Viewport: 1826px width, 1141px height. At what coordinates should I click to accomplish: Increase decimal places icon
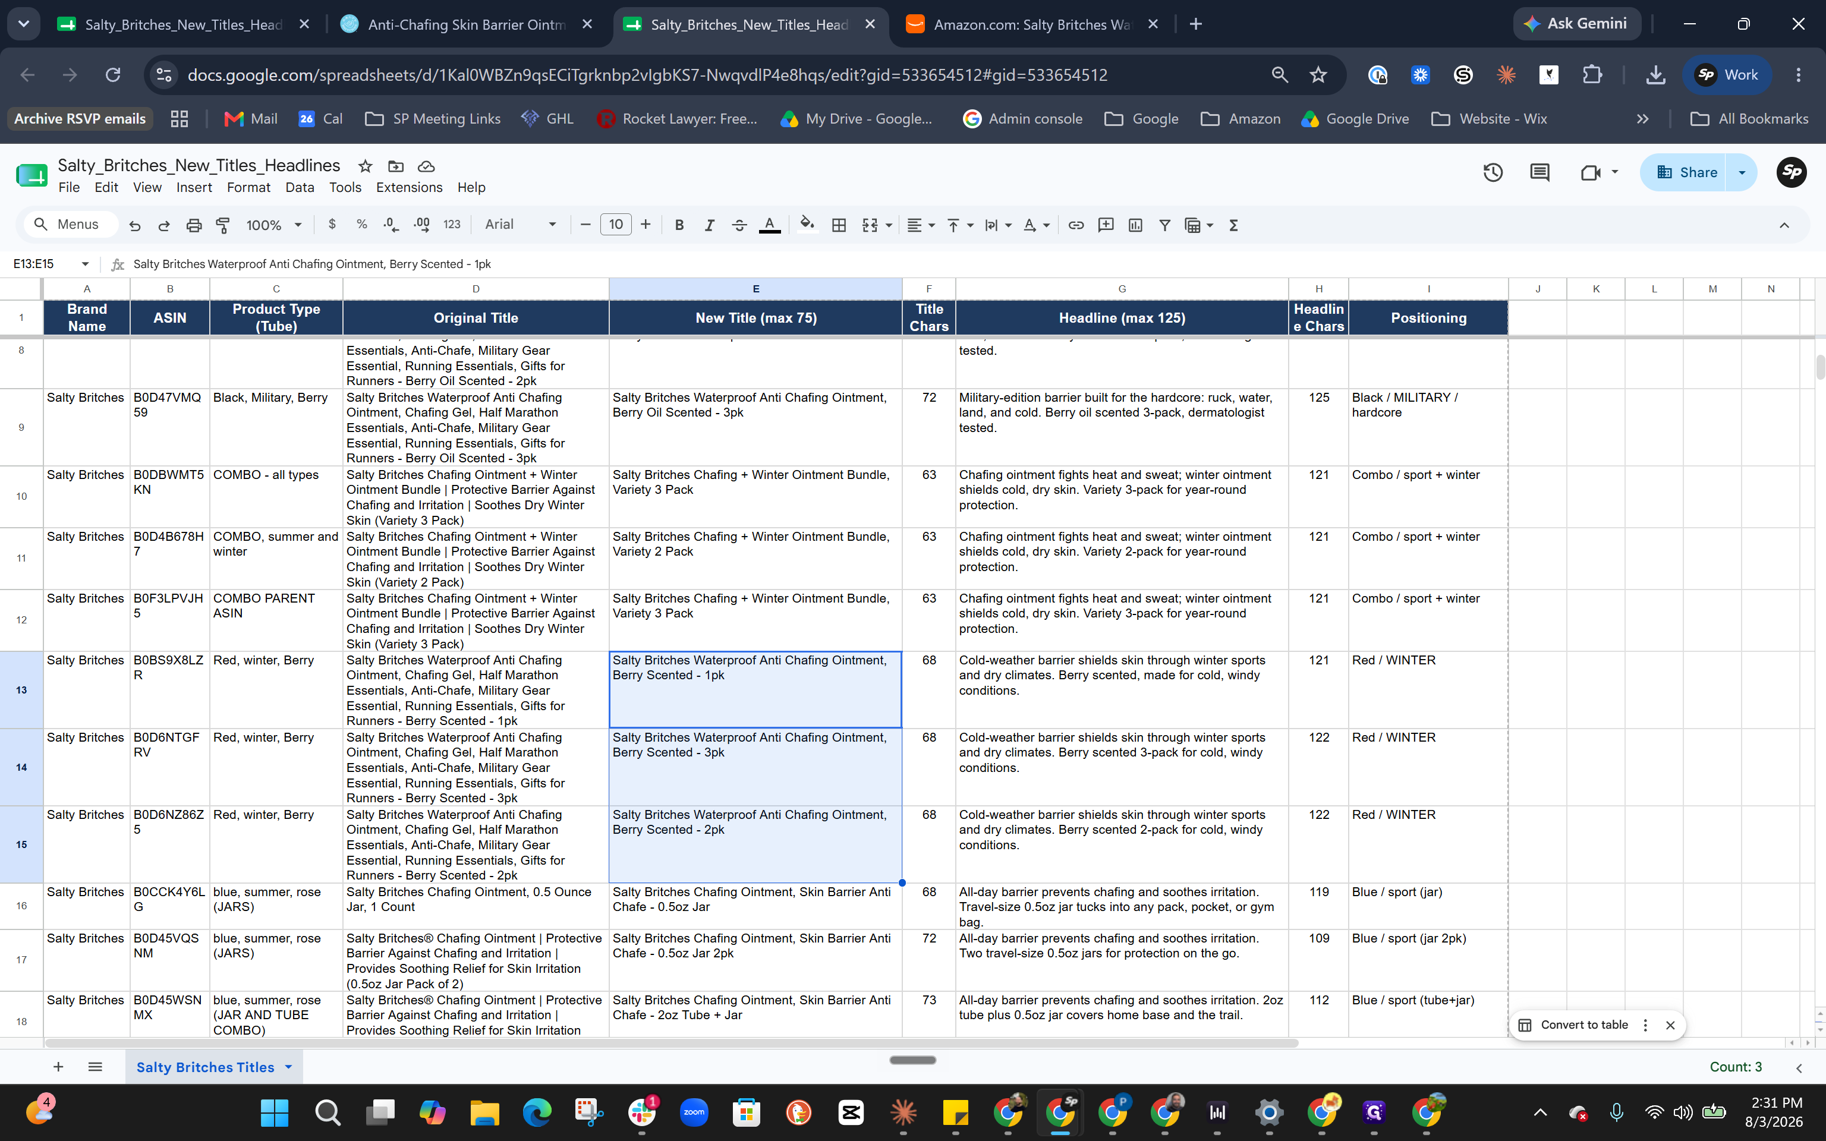coord(421,224)
